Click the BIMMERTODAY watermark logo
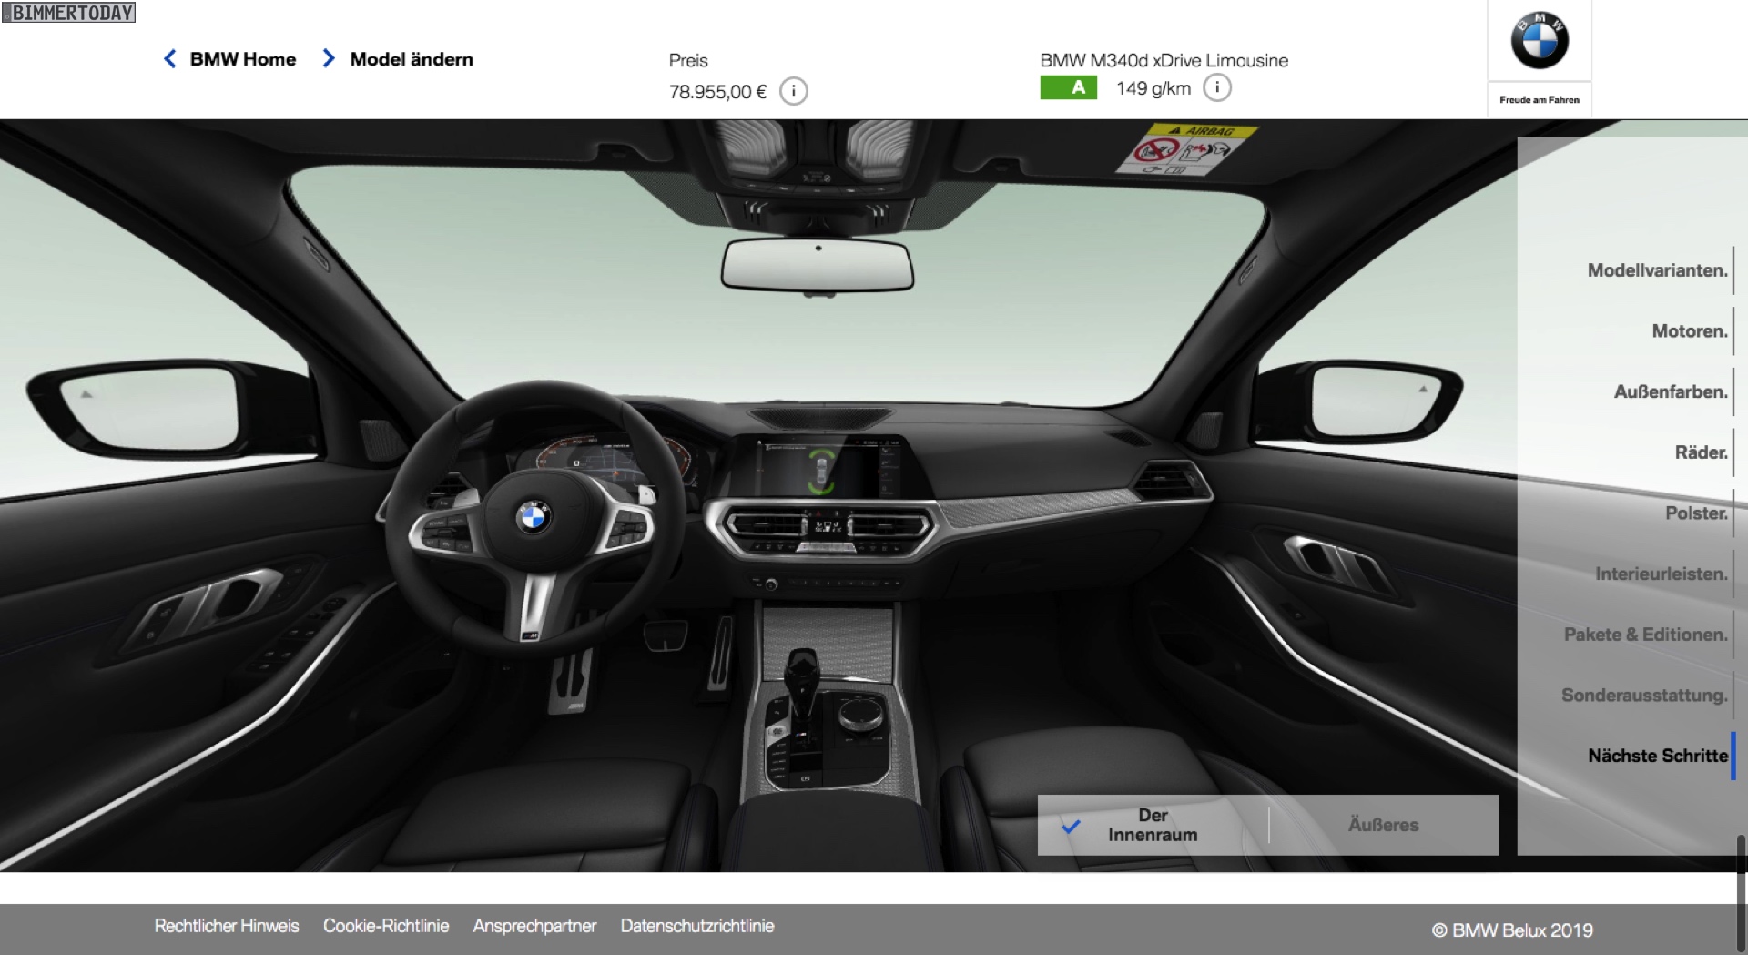This screenshot has width=1748, height=955. [69, 13]
